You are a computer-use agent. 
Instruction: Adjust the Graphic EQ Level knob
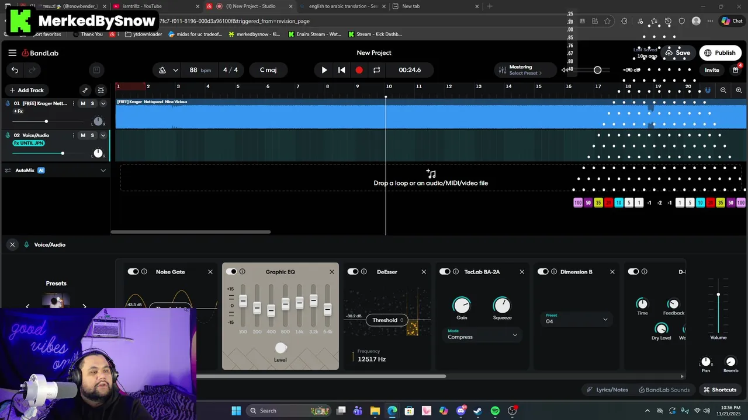coord(280,348)
